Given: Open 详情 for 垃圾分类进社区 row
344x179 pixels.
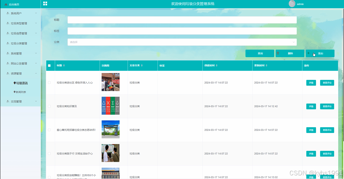Looking at the screenshot, I should point(311,83).
